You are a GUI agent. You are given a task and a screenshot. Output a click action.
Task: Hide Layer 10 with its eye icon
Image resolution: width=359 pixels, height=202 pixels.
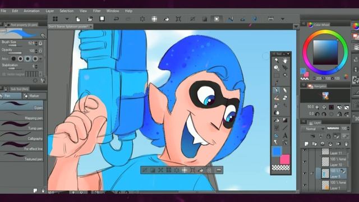click(x=305, y=162)
